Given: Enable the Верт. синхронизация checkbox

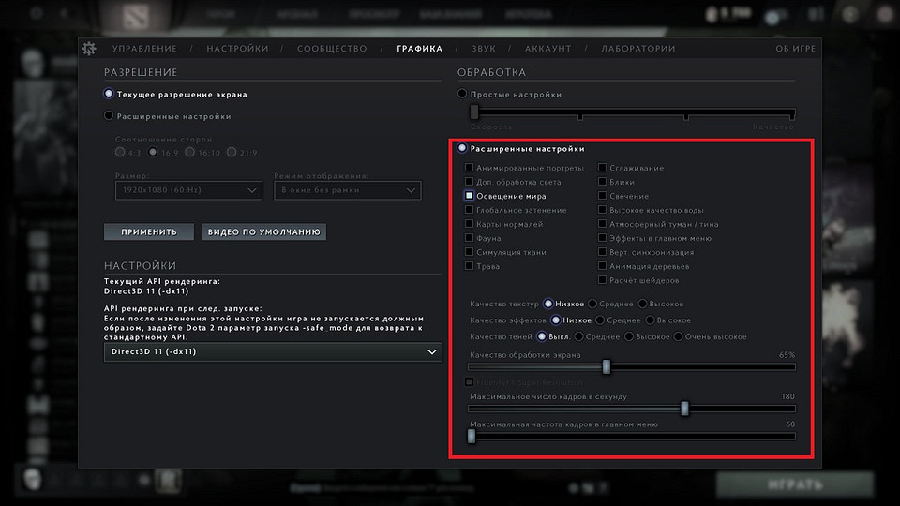Looking at the screenshot, I should point(603,253).
